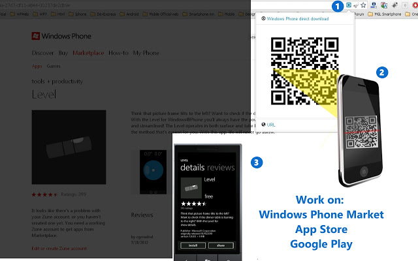Switch to the Apps section

point(37,66)
